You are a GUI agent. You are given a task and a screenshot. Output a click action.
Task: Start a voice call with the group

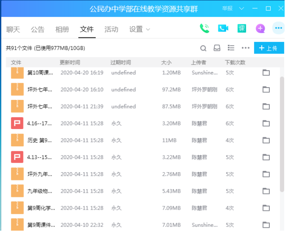tap(204, 28)
